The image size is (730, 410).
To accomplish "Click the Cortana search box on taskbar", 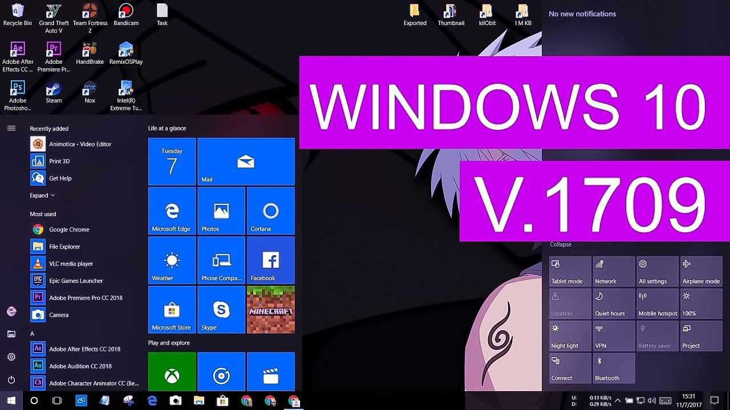I will pos(34,401).
